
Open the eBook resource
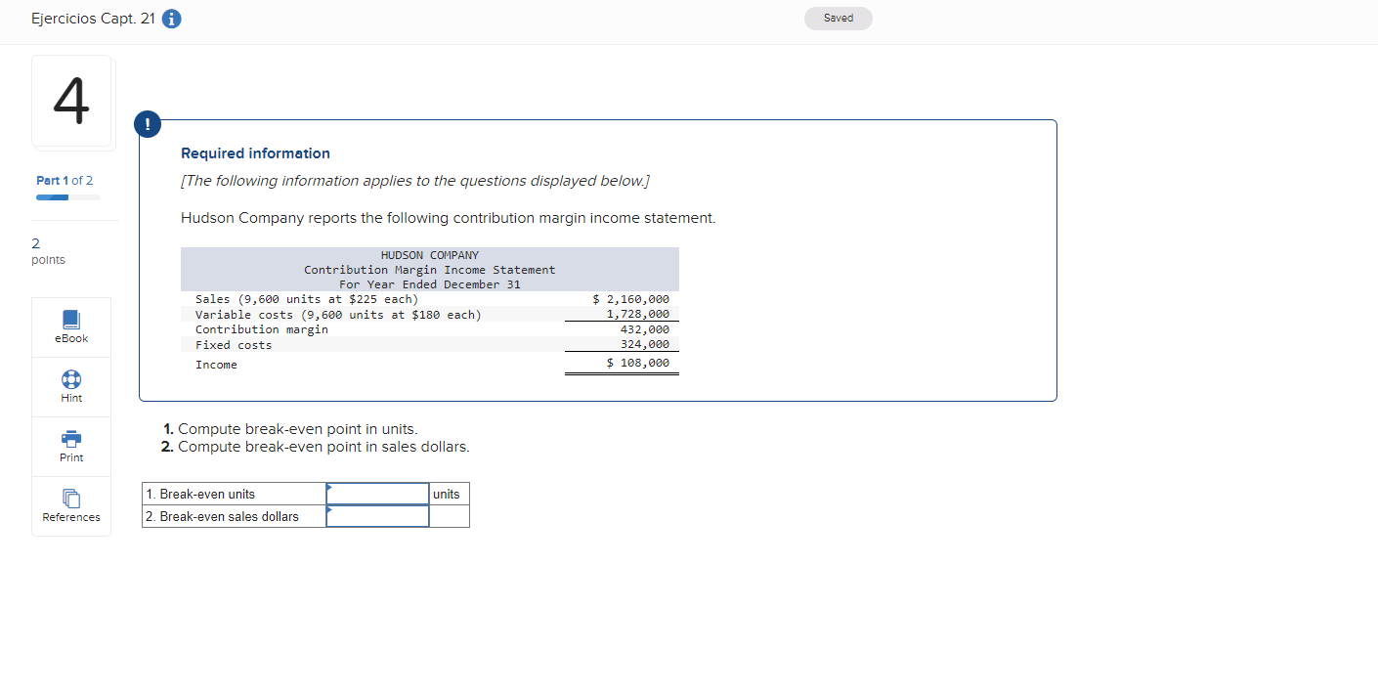pyautogui.click(x=71, y=326)
